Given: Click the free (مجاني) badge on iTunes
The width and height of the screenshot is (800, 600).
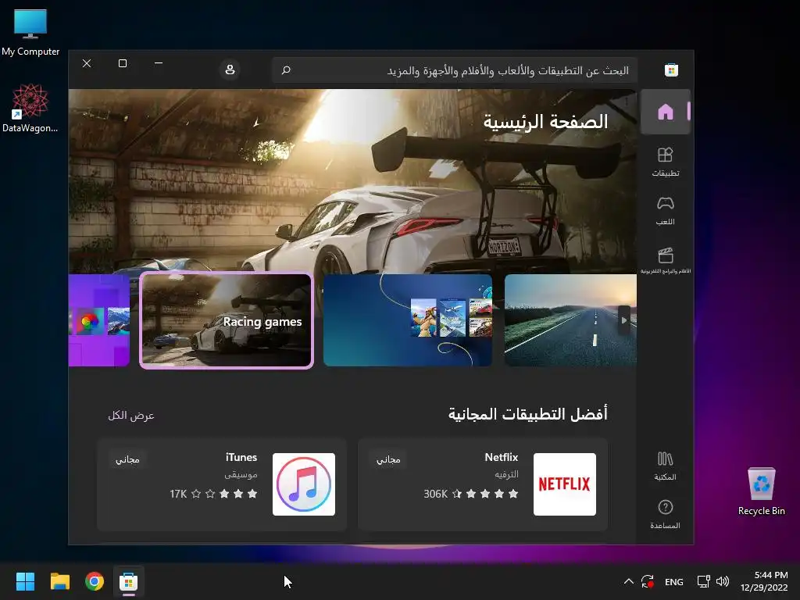Looking at the screenshot, I should [127, 459].
